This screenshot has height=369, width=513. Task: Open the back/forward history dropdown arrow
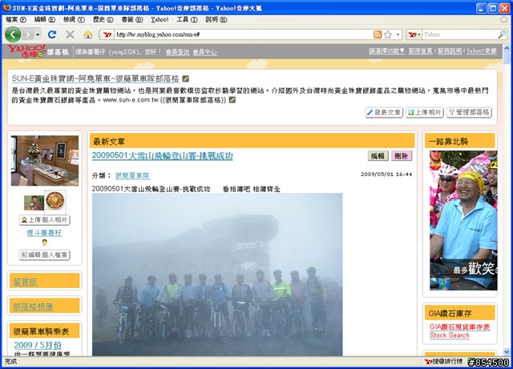pos(38,34)
